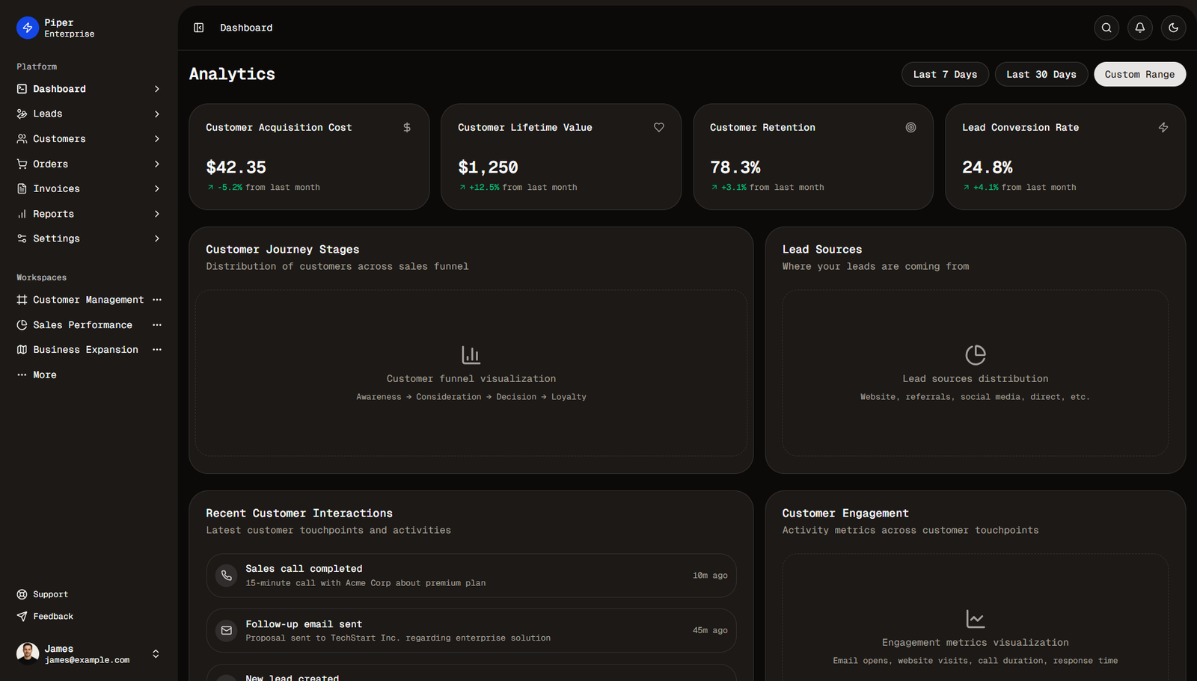Click the dollar icon on Acquisition Cost card
Viewport: 1197px width, 681px height.
(407, 128)
